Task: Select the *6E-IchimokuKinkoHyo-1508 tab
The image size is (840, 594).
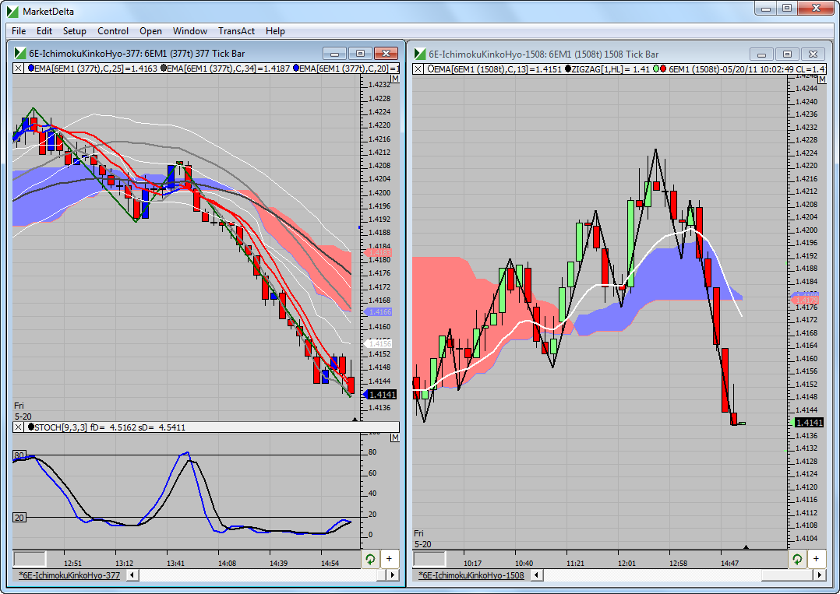Action: coord(471,575)
